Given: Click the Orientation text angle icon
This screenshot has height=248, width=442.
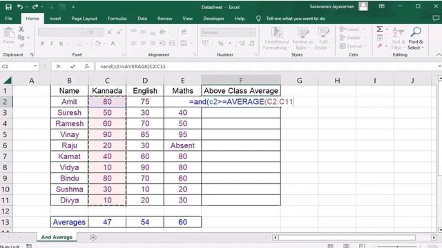Looking at the screenshot, I should pos(163,32).
